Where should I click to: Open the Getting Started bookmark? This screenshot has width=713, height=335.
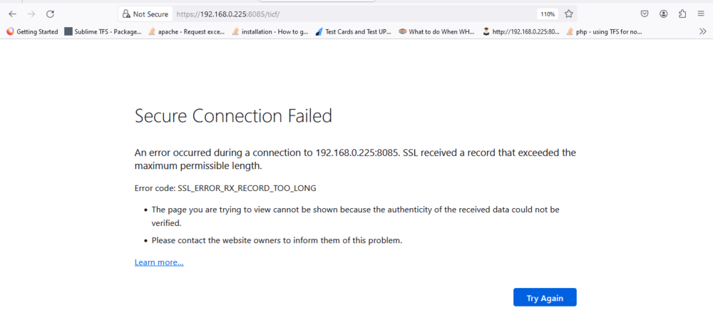(32, 32)
